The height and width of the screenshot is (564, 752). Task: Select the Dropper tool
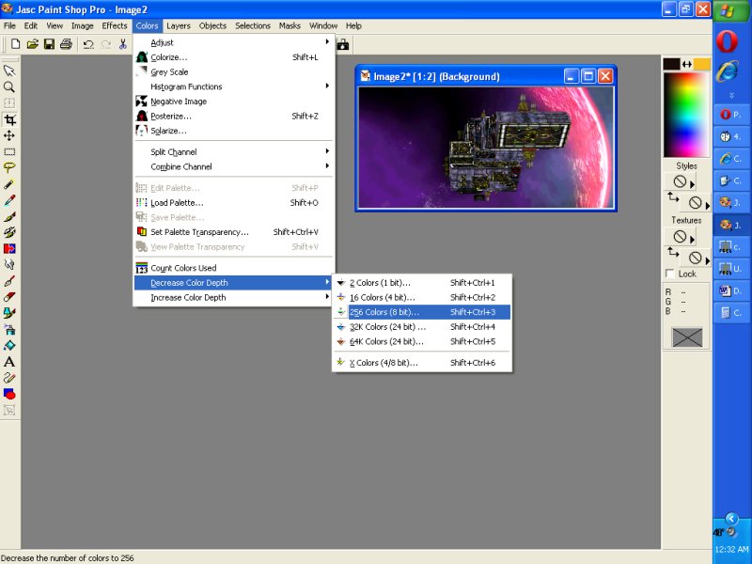(x=9, y=200)
